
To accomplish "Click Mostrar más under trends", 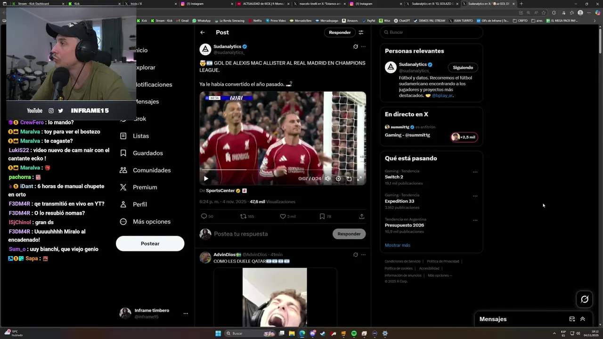I will pyautogui.click(x=398, y=245).
